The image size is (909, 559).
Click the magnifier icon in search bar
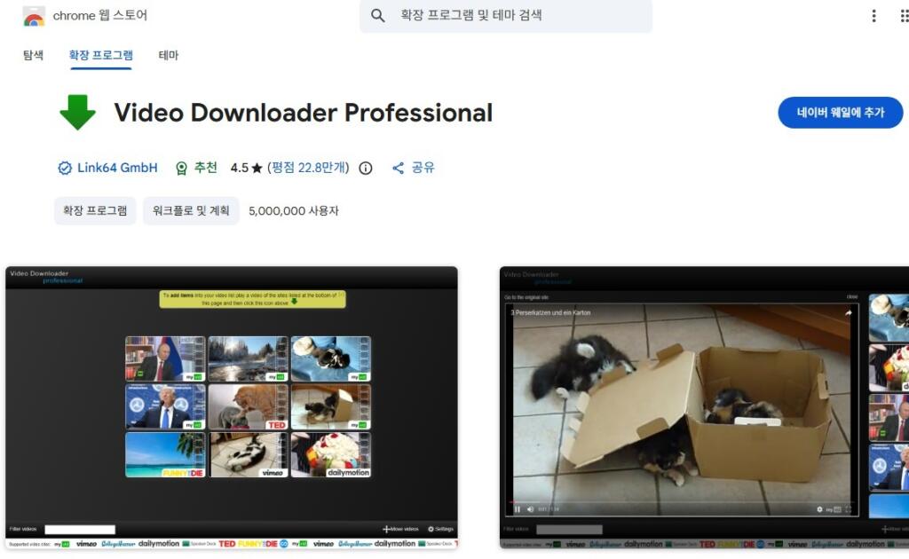pos(378,16)
